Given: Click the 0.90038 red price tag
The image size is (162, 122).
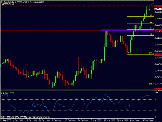Looking at the screenshot, I should tap(158, 6).
